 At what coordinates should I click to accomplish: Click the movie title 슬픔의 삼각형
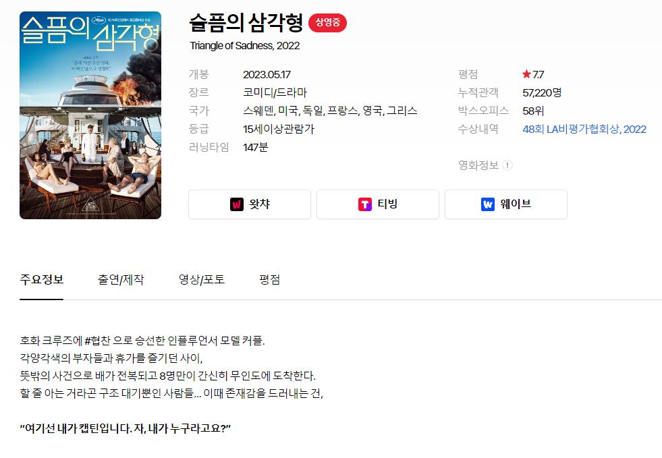[x=246, y=23]
